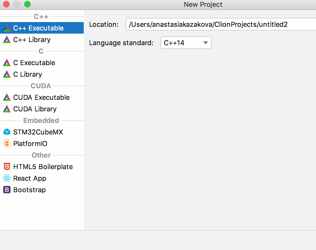Choose HTML5 Boilerplate template
Viewport: 316px width, 250px height.
tap(42, 166)
